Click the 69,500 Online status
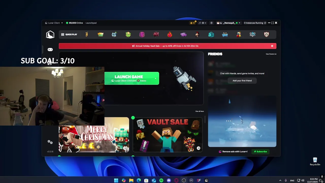Image resolution: width=325 pixels, height=183 pixels. (74, 23)
